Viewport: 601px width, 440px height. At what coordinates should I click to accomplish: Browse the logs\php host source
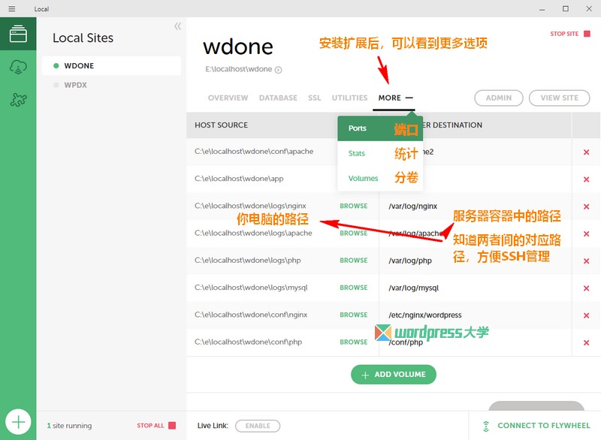pos(353,261)
